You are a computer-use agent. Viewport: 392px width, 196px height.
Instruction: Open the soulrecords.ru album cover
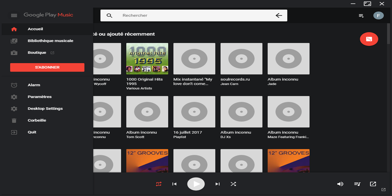click(242, 59)
